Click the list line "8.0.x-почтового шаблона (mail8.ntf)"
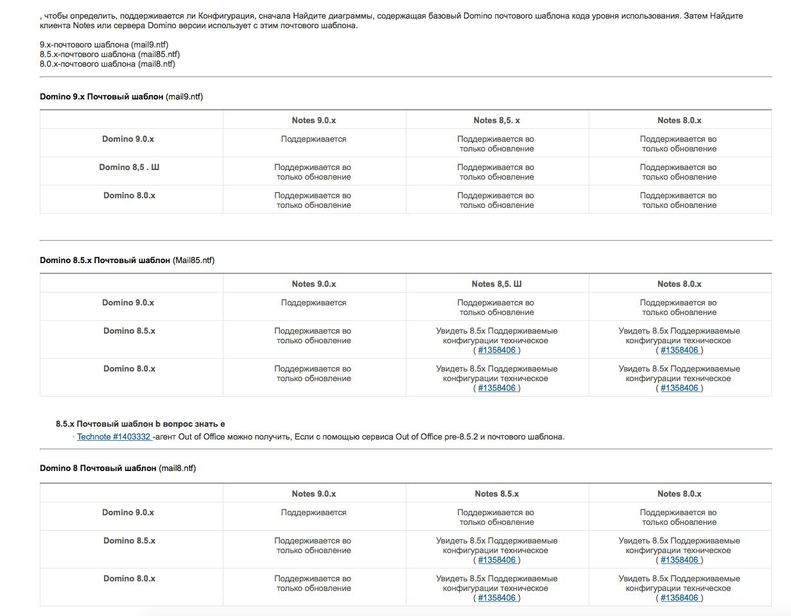The width and height of the screenshot is (791, 616). point(107,64)
